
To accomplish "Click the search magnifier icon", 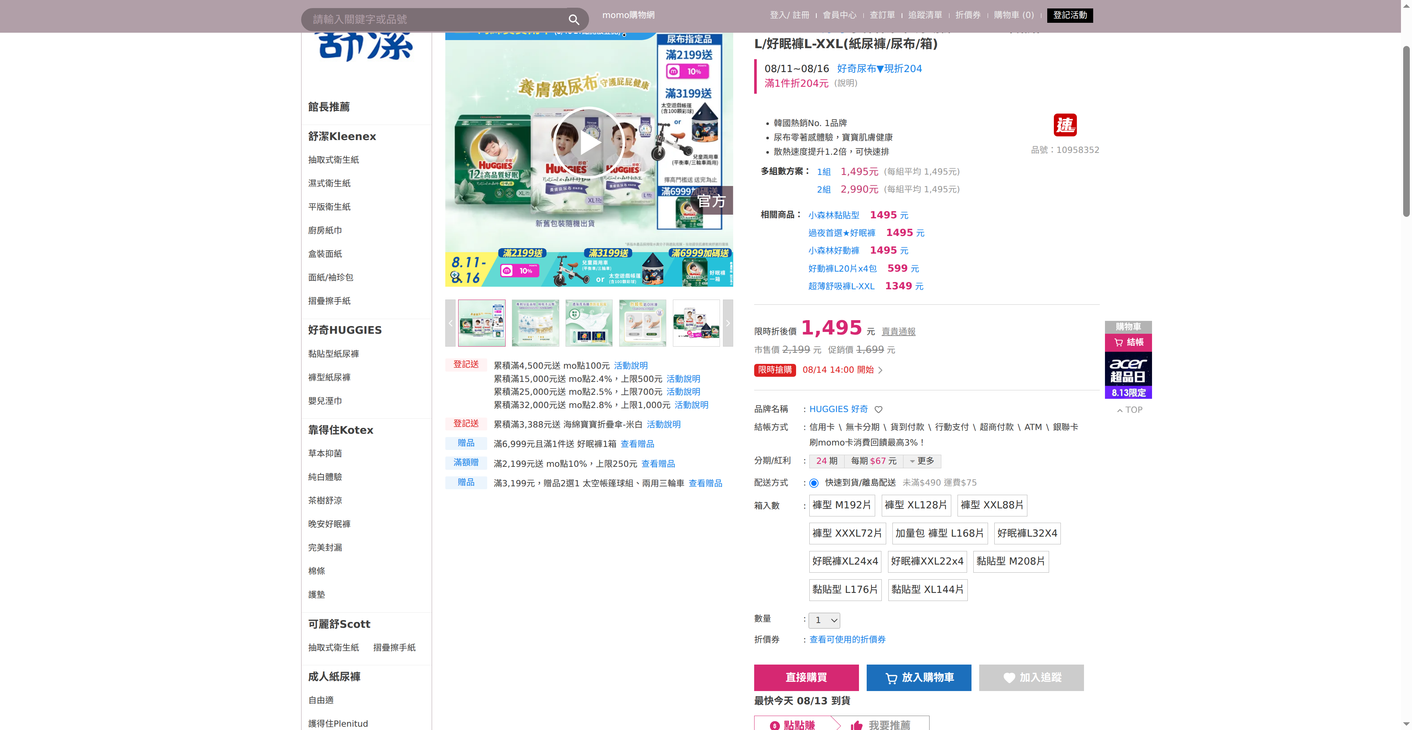I will click(573, 20).
